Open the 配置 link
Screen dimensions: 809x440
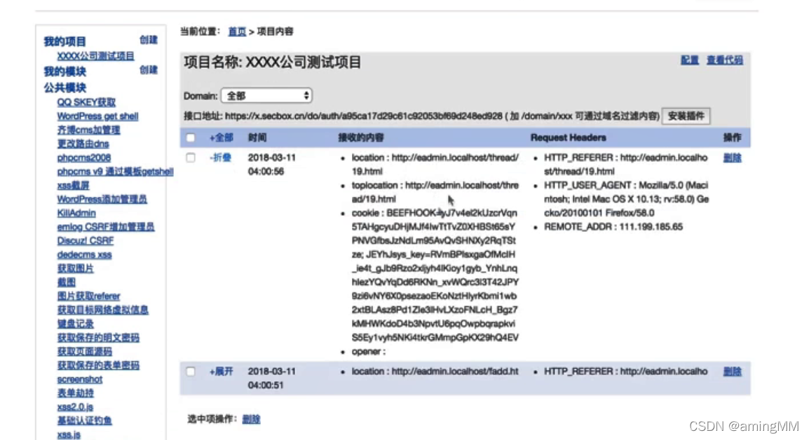pos(689,60)
